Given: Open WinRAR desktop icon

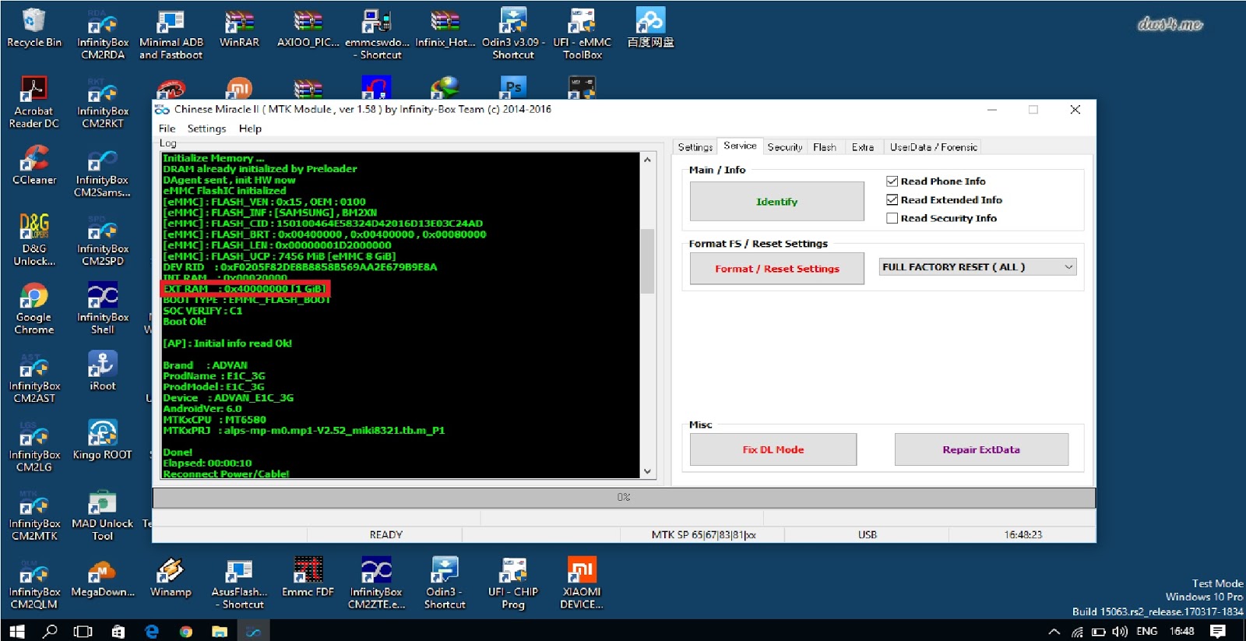Looking at the screenshot, I should 239,28.
